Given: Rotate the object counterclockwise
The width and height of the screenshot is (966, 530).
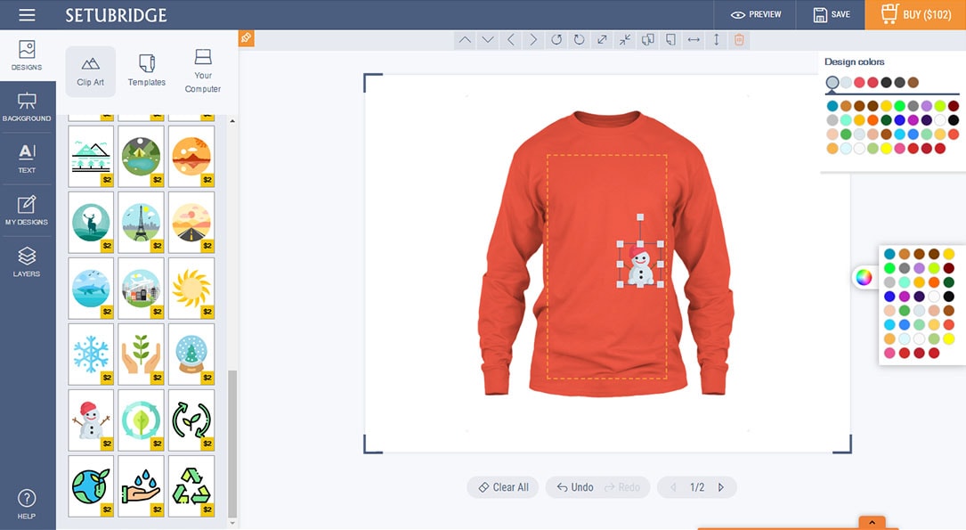Looking at the screenshot, I should (556, 40).
